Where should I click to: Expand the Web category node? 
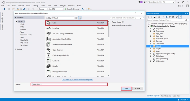point(19,32)
